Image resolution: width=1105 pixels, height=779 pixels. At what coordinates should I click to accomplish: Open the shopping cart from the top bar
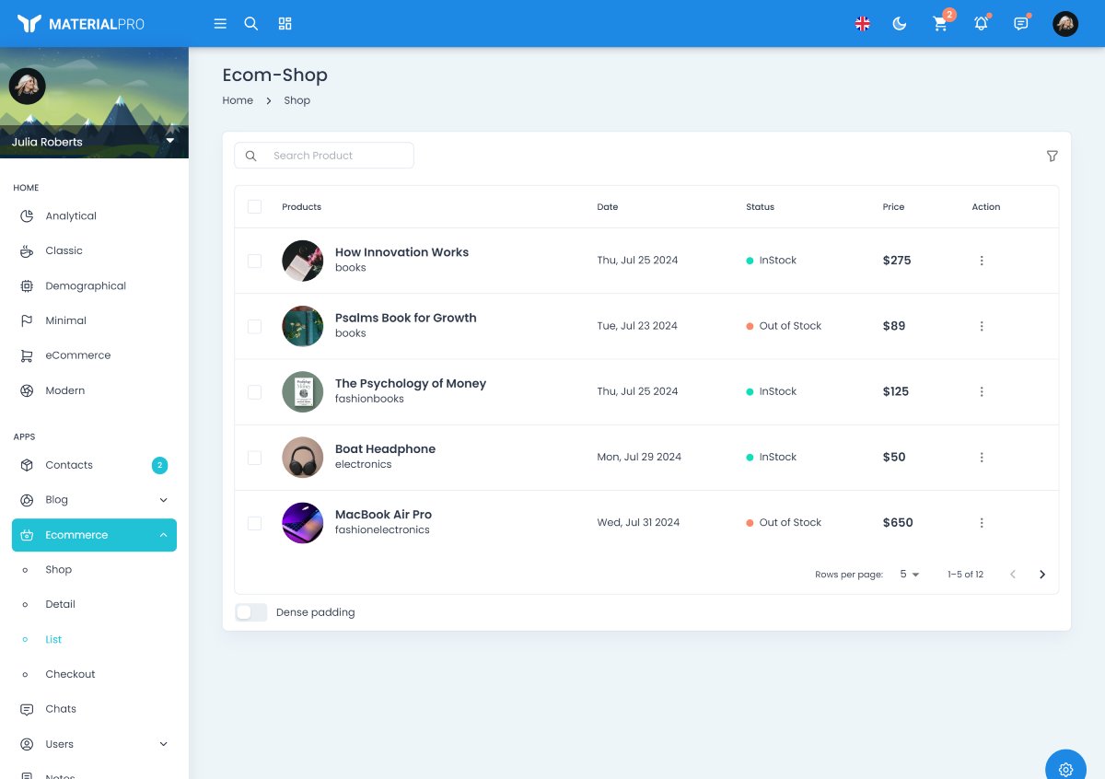pos(939,24)
